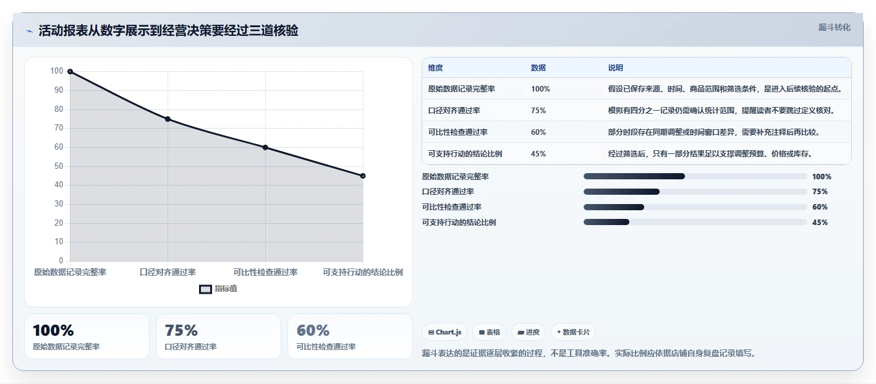Select table cell 口径对齐通过率
The width and height of the screenshot is (876, 384).
pyautogui.click(x=454, y=111)
